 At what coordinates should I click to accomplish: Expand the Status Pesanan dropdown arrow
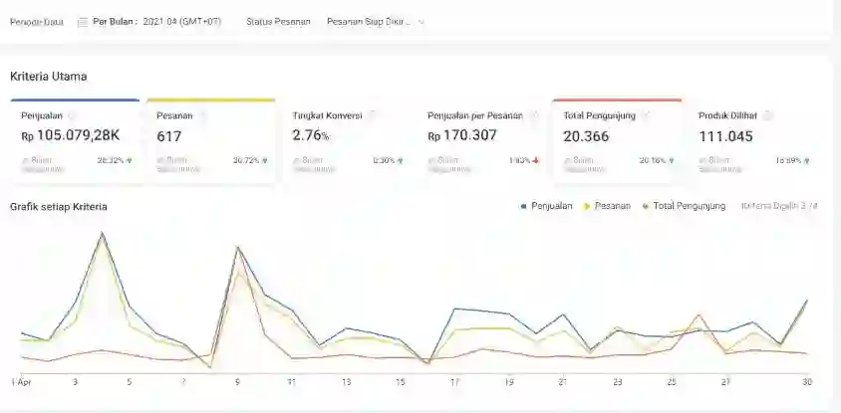tap(421, 23)
